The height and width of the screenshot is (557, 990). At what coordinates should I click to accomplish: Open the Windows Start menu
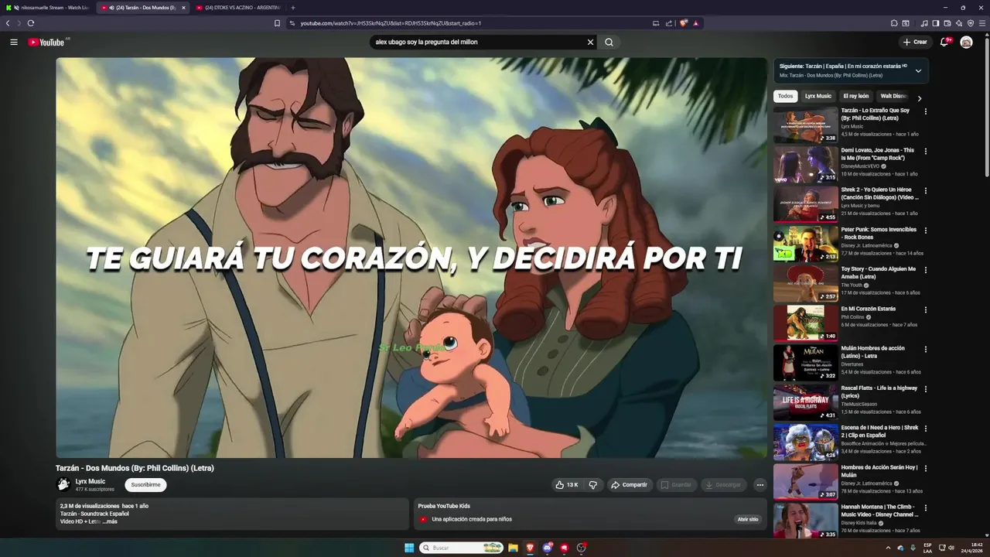point(409,548)
